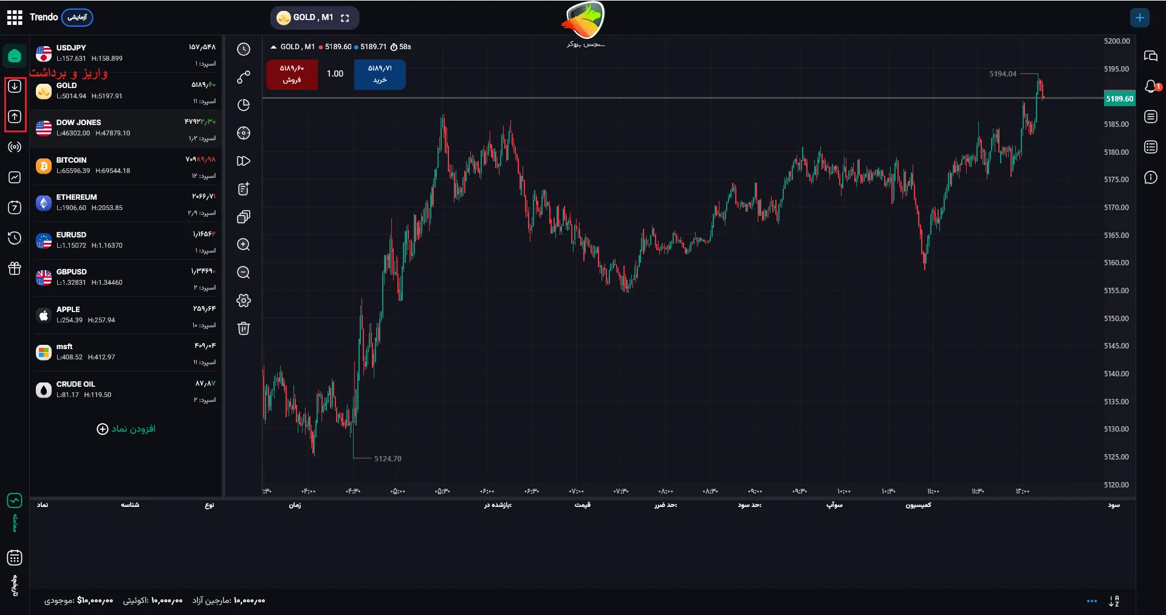Click the نماد column header
Image resolution: width=1166 pixels, height=615 pixels.
(x=43, y=505)
